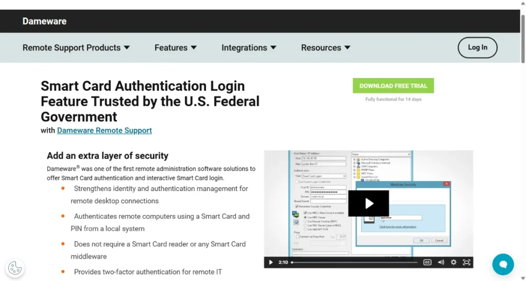Click 'Does not require a Smart Card reader' bullet
526x281 pixels.
pos(158,250)
